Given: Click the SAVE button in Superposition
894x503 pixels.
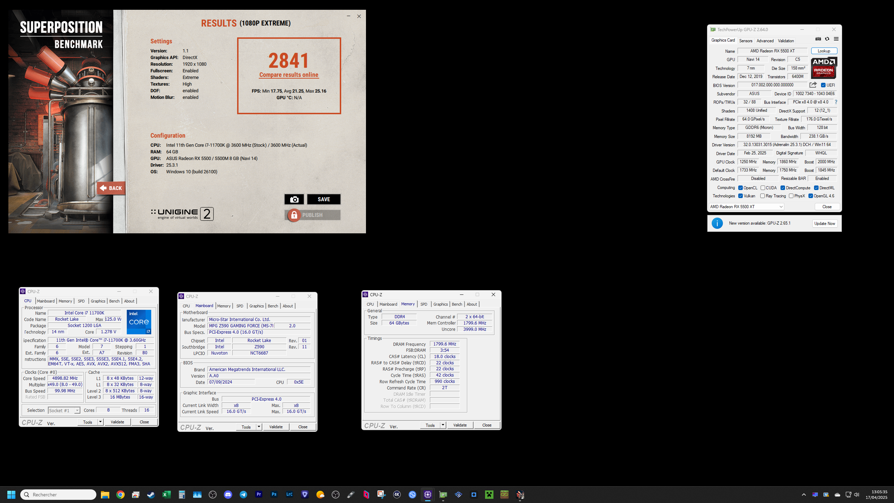Looking at the screenshot, I should [x=324, y=199].
